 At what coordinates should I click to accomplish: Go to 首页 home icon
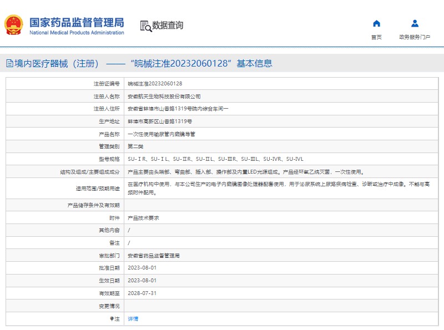click(376, 23)
